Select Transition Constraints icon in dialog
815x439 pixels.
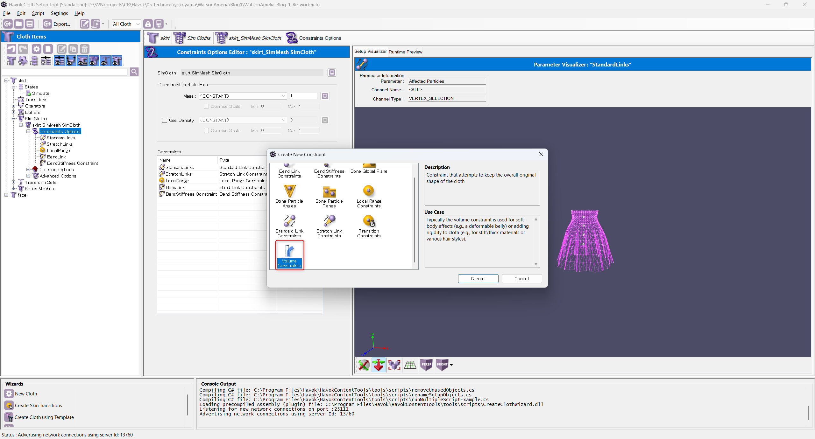pos(369,226)
